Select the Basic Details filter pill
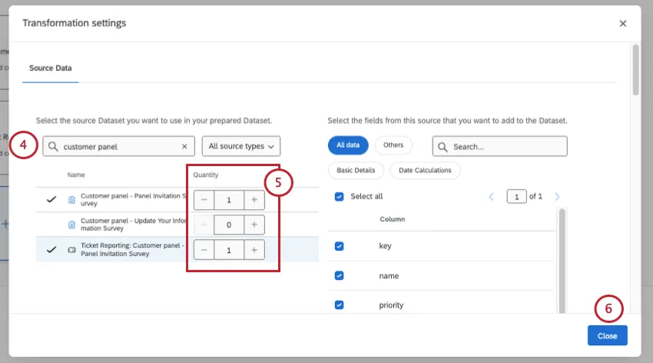This screenshot has width=653, height=363. coord(356,170)
